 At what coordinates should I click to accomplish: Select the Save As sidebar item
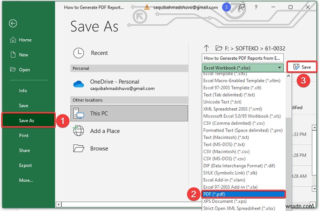(28, 120)
